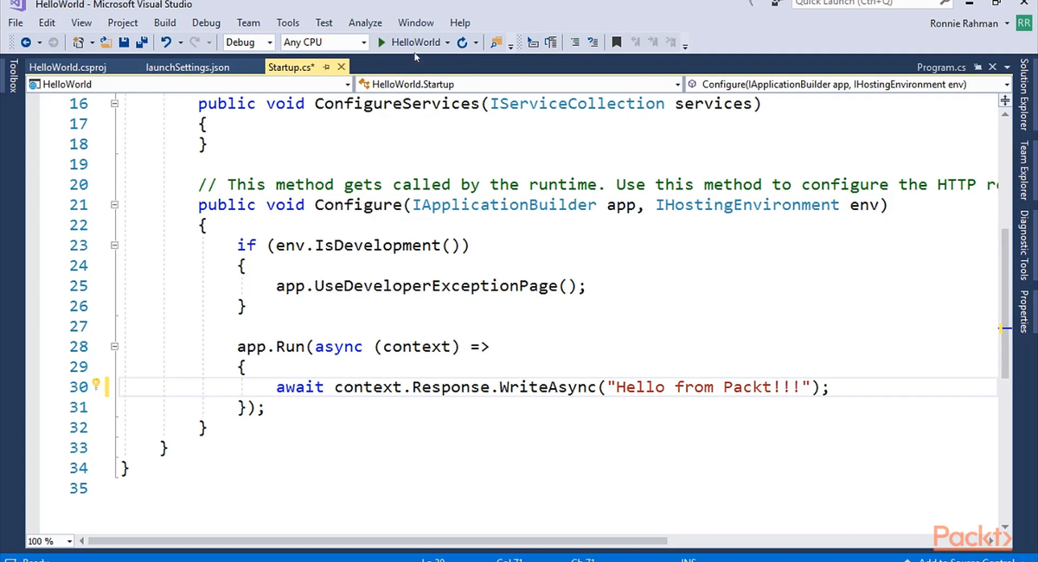
Task: Open the find in files toolbar icon
Action: [x=496, y=42]
